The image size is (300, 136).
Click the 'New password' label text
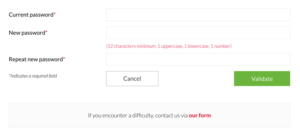click(x=27, y=33)
